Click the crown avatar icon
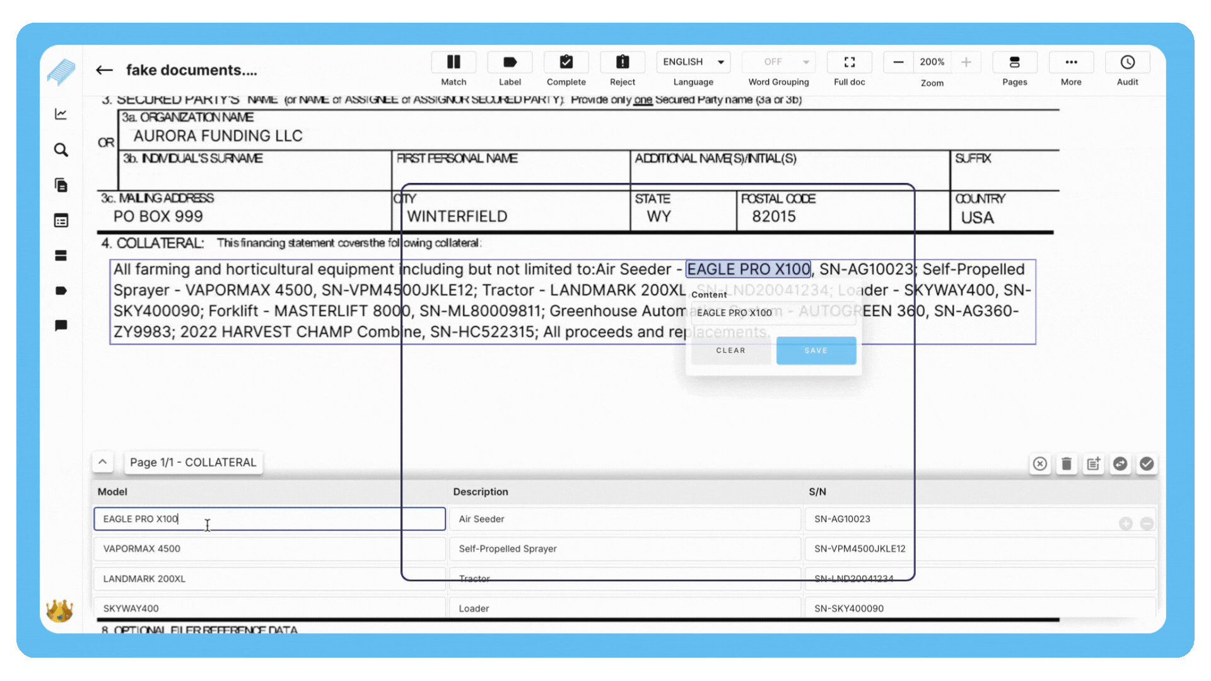This screenshot has width=1211, height=681. tap(60, 610)
